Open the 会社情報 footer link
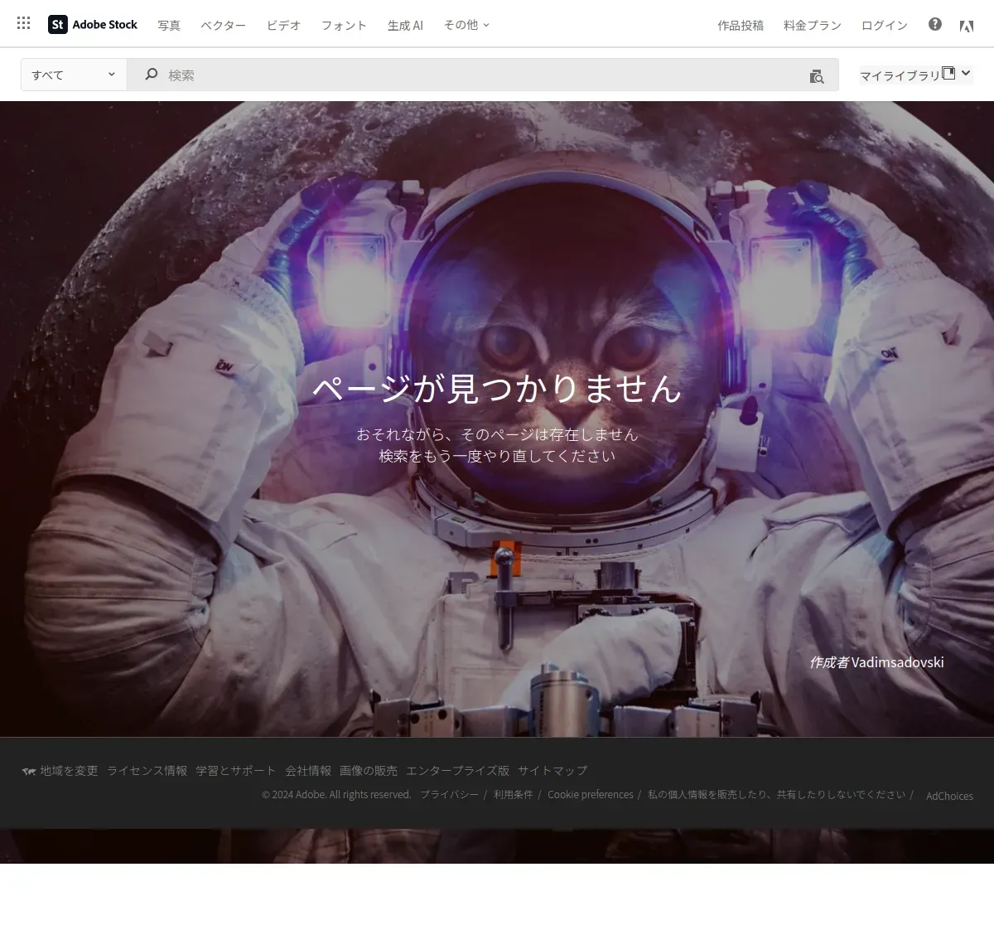The image size is (994, 930). (x=308, y=771)
